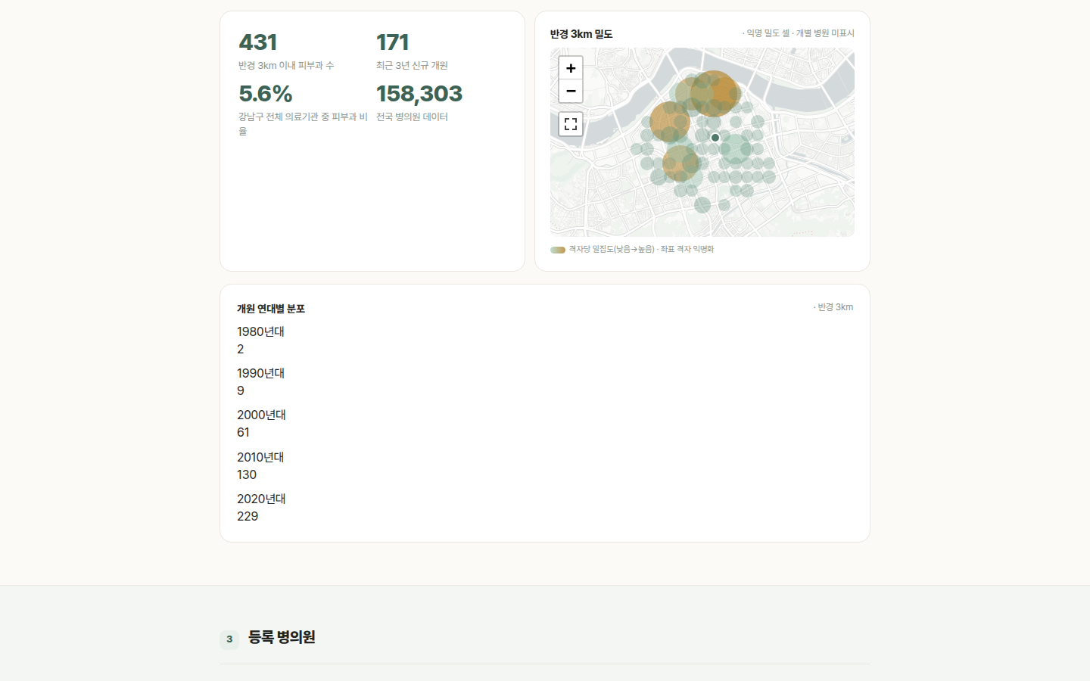Click the '강남구 전체 의료기관 중 피부과 비율' label

(303, 124)
